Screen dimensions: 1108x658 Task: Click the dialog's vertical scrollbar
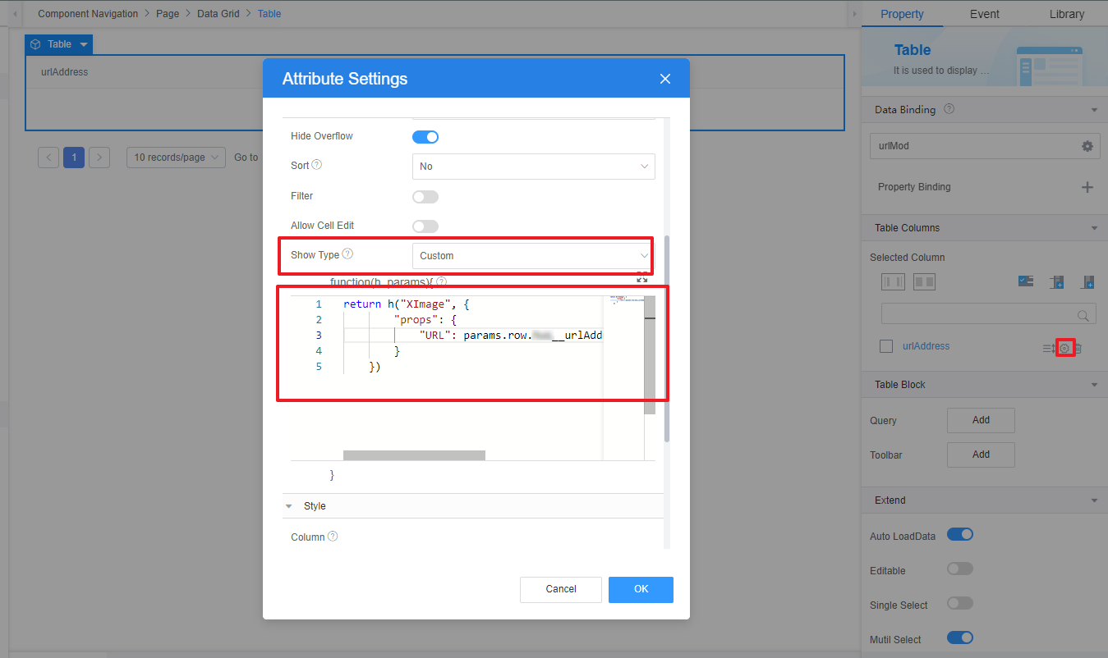point(667,339)
